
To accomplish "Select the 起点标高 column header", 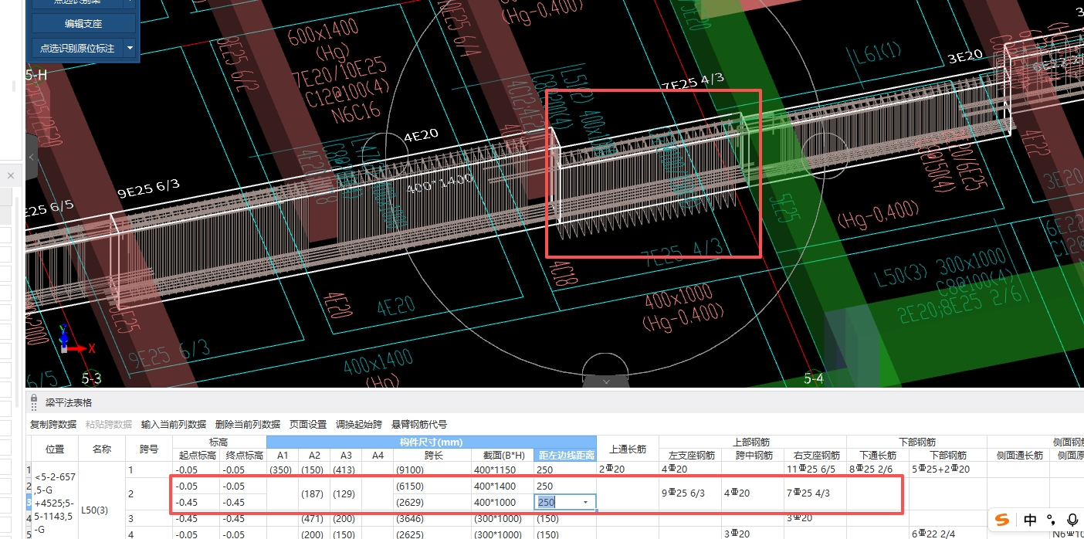I will click(196, 456).
